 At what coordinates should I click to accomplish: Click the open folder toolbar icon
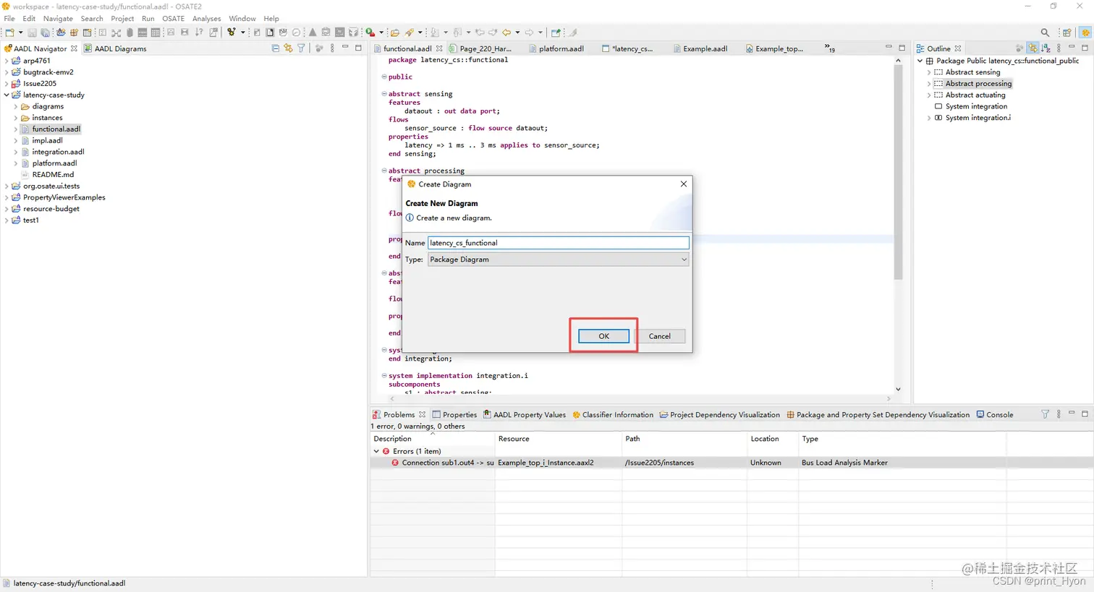394,33
